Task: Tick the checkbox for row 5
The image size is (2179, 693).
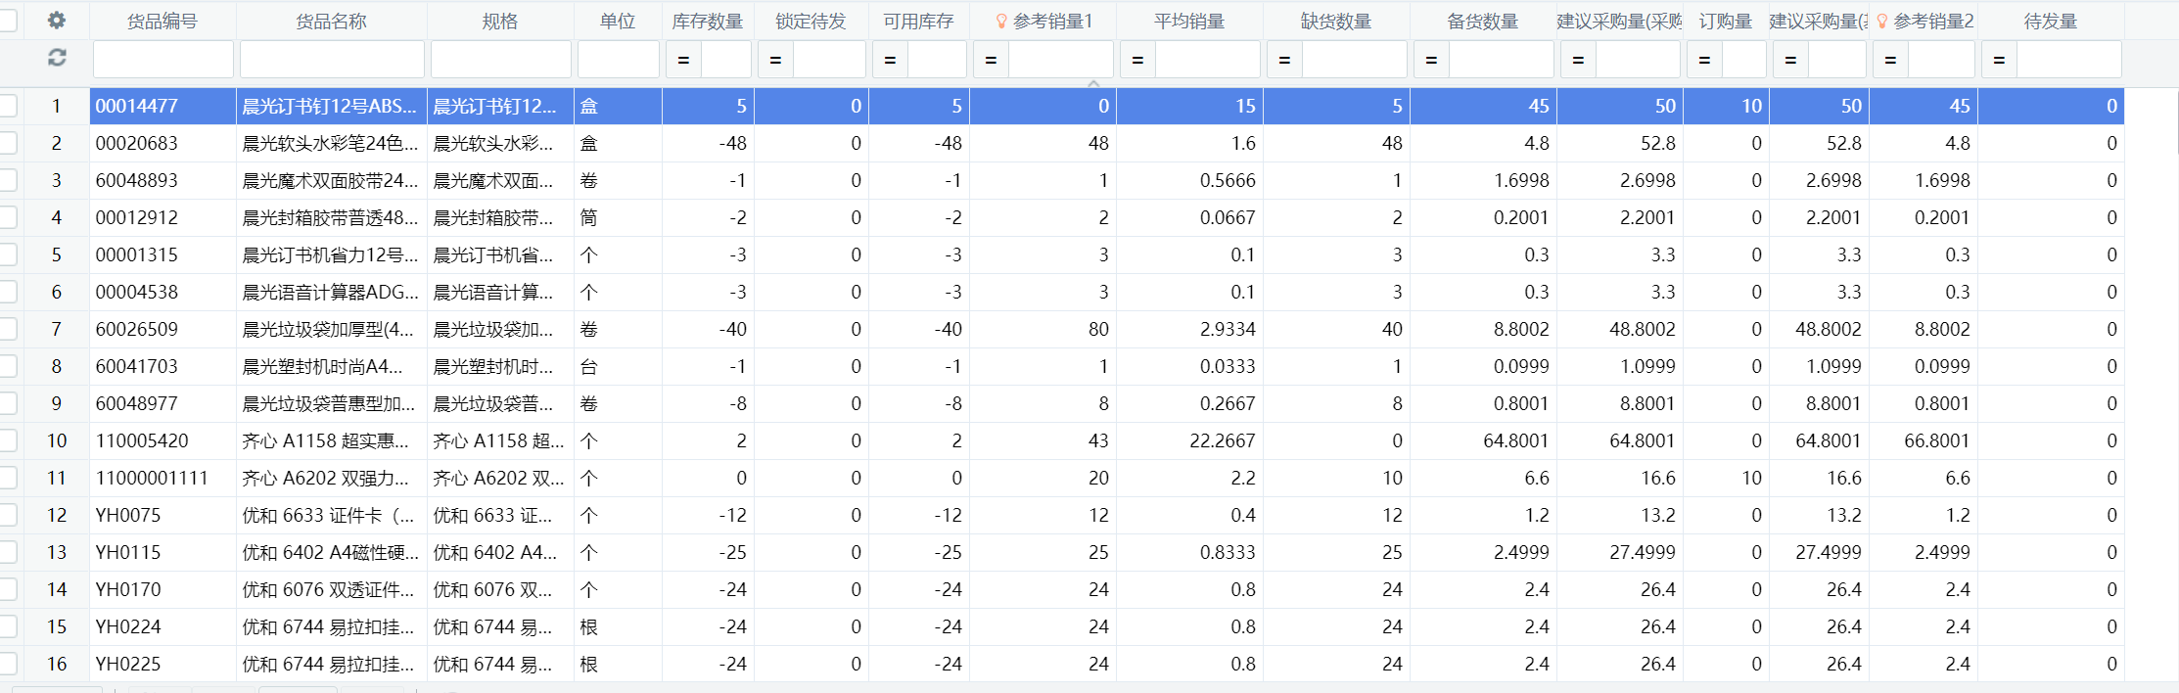Action: 8,254
